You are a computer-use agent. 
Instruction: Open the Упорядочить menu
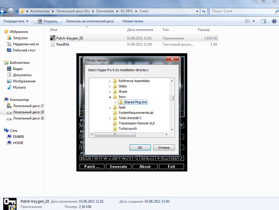click(x=16, y=21)
